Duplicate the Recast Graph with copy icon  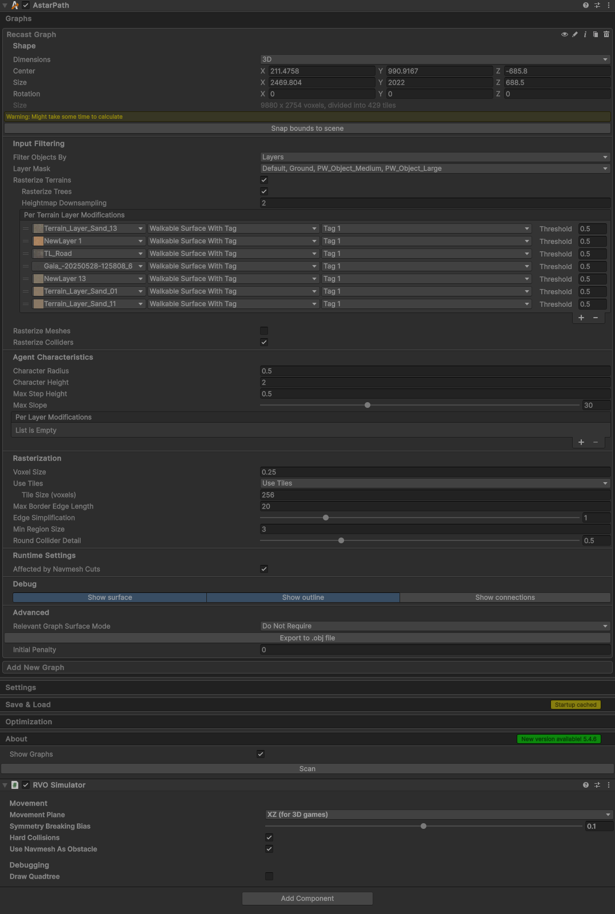click(x=595, y=34)
